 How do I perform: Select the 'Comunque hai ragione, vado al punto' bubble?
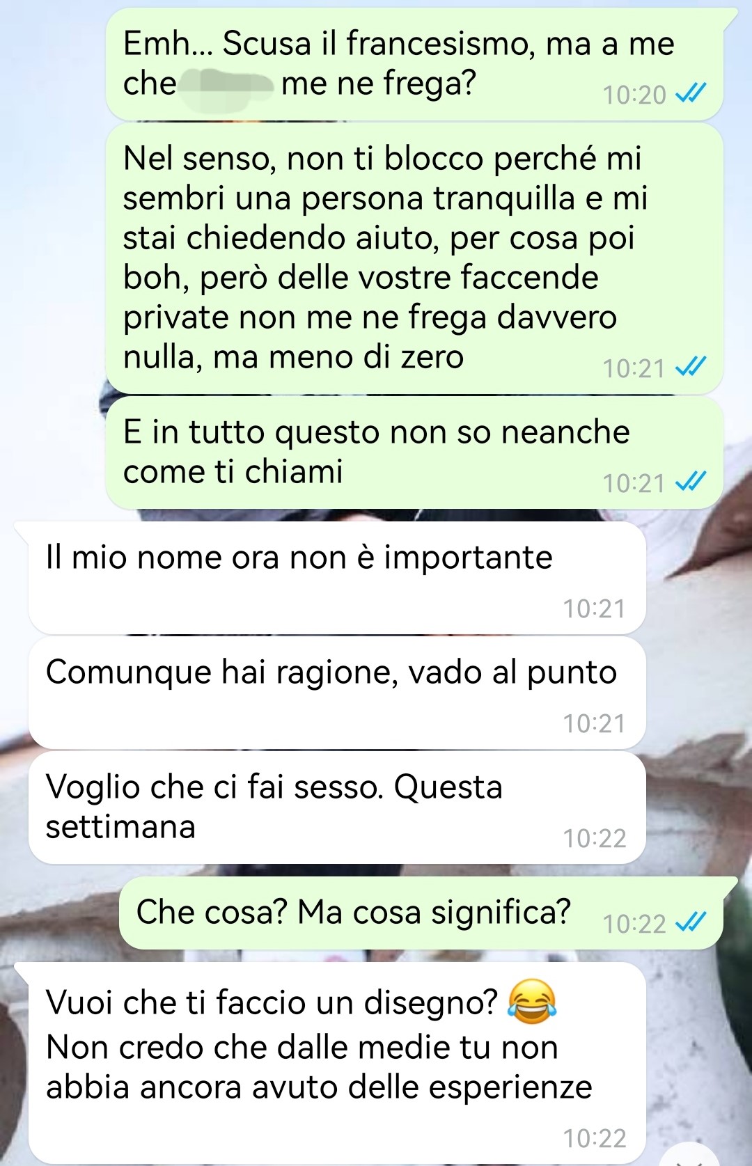pos(337,693)
